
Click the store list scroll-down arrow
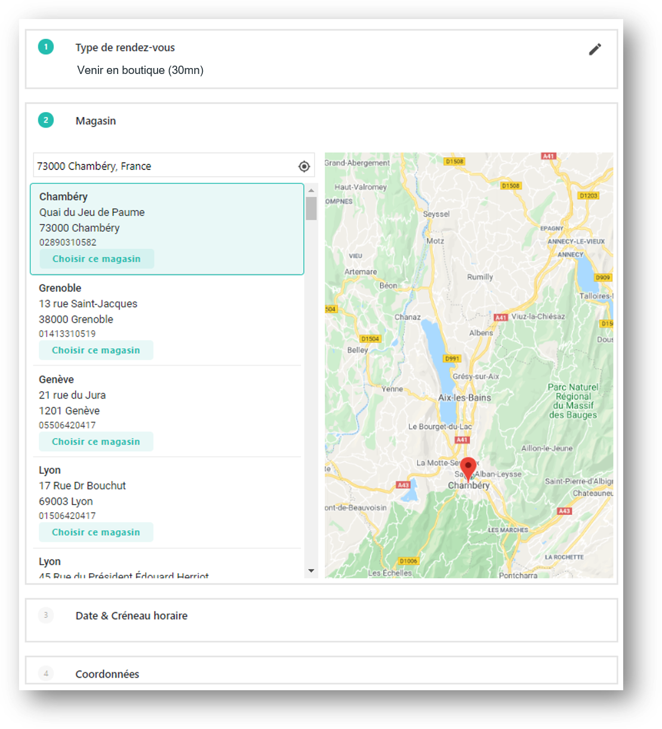point(311,571)
